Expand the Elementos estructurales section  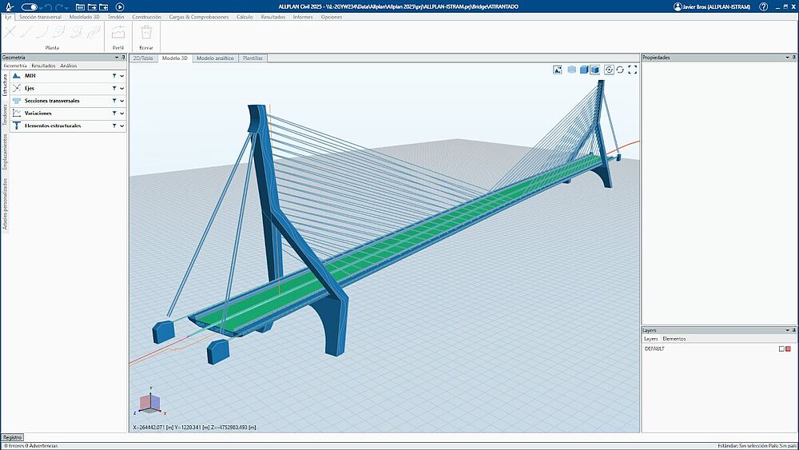pyautogui.click(x=122, y=125)
